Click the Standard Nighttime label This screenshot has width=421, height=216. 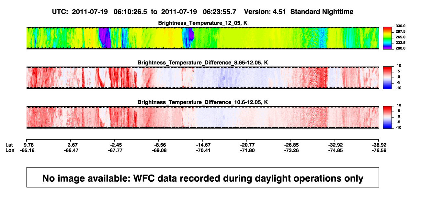click(322, 12)
